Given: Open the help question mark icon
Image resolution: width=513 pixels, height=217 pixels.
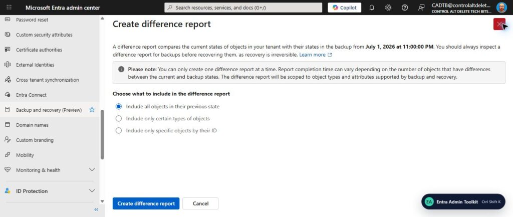Looking at the screenshot, I should pos(405,8).
